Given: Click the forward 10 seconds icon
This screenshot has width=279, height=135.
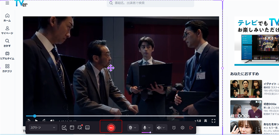Looking at the screenshot, I should 44,120.
